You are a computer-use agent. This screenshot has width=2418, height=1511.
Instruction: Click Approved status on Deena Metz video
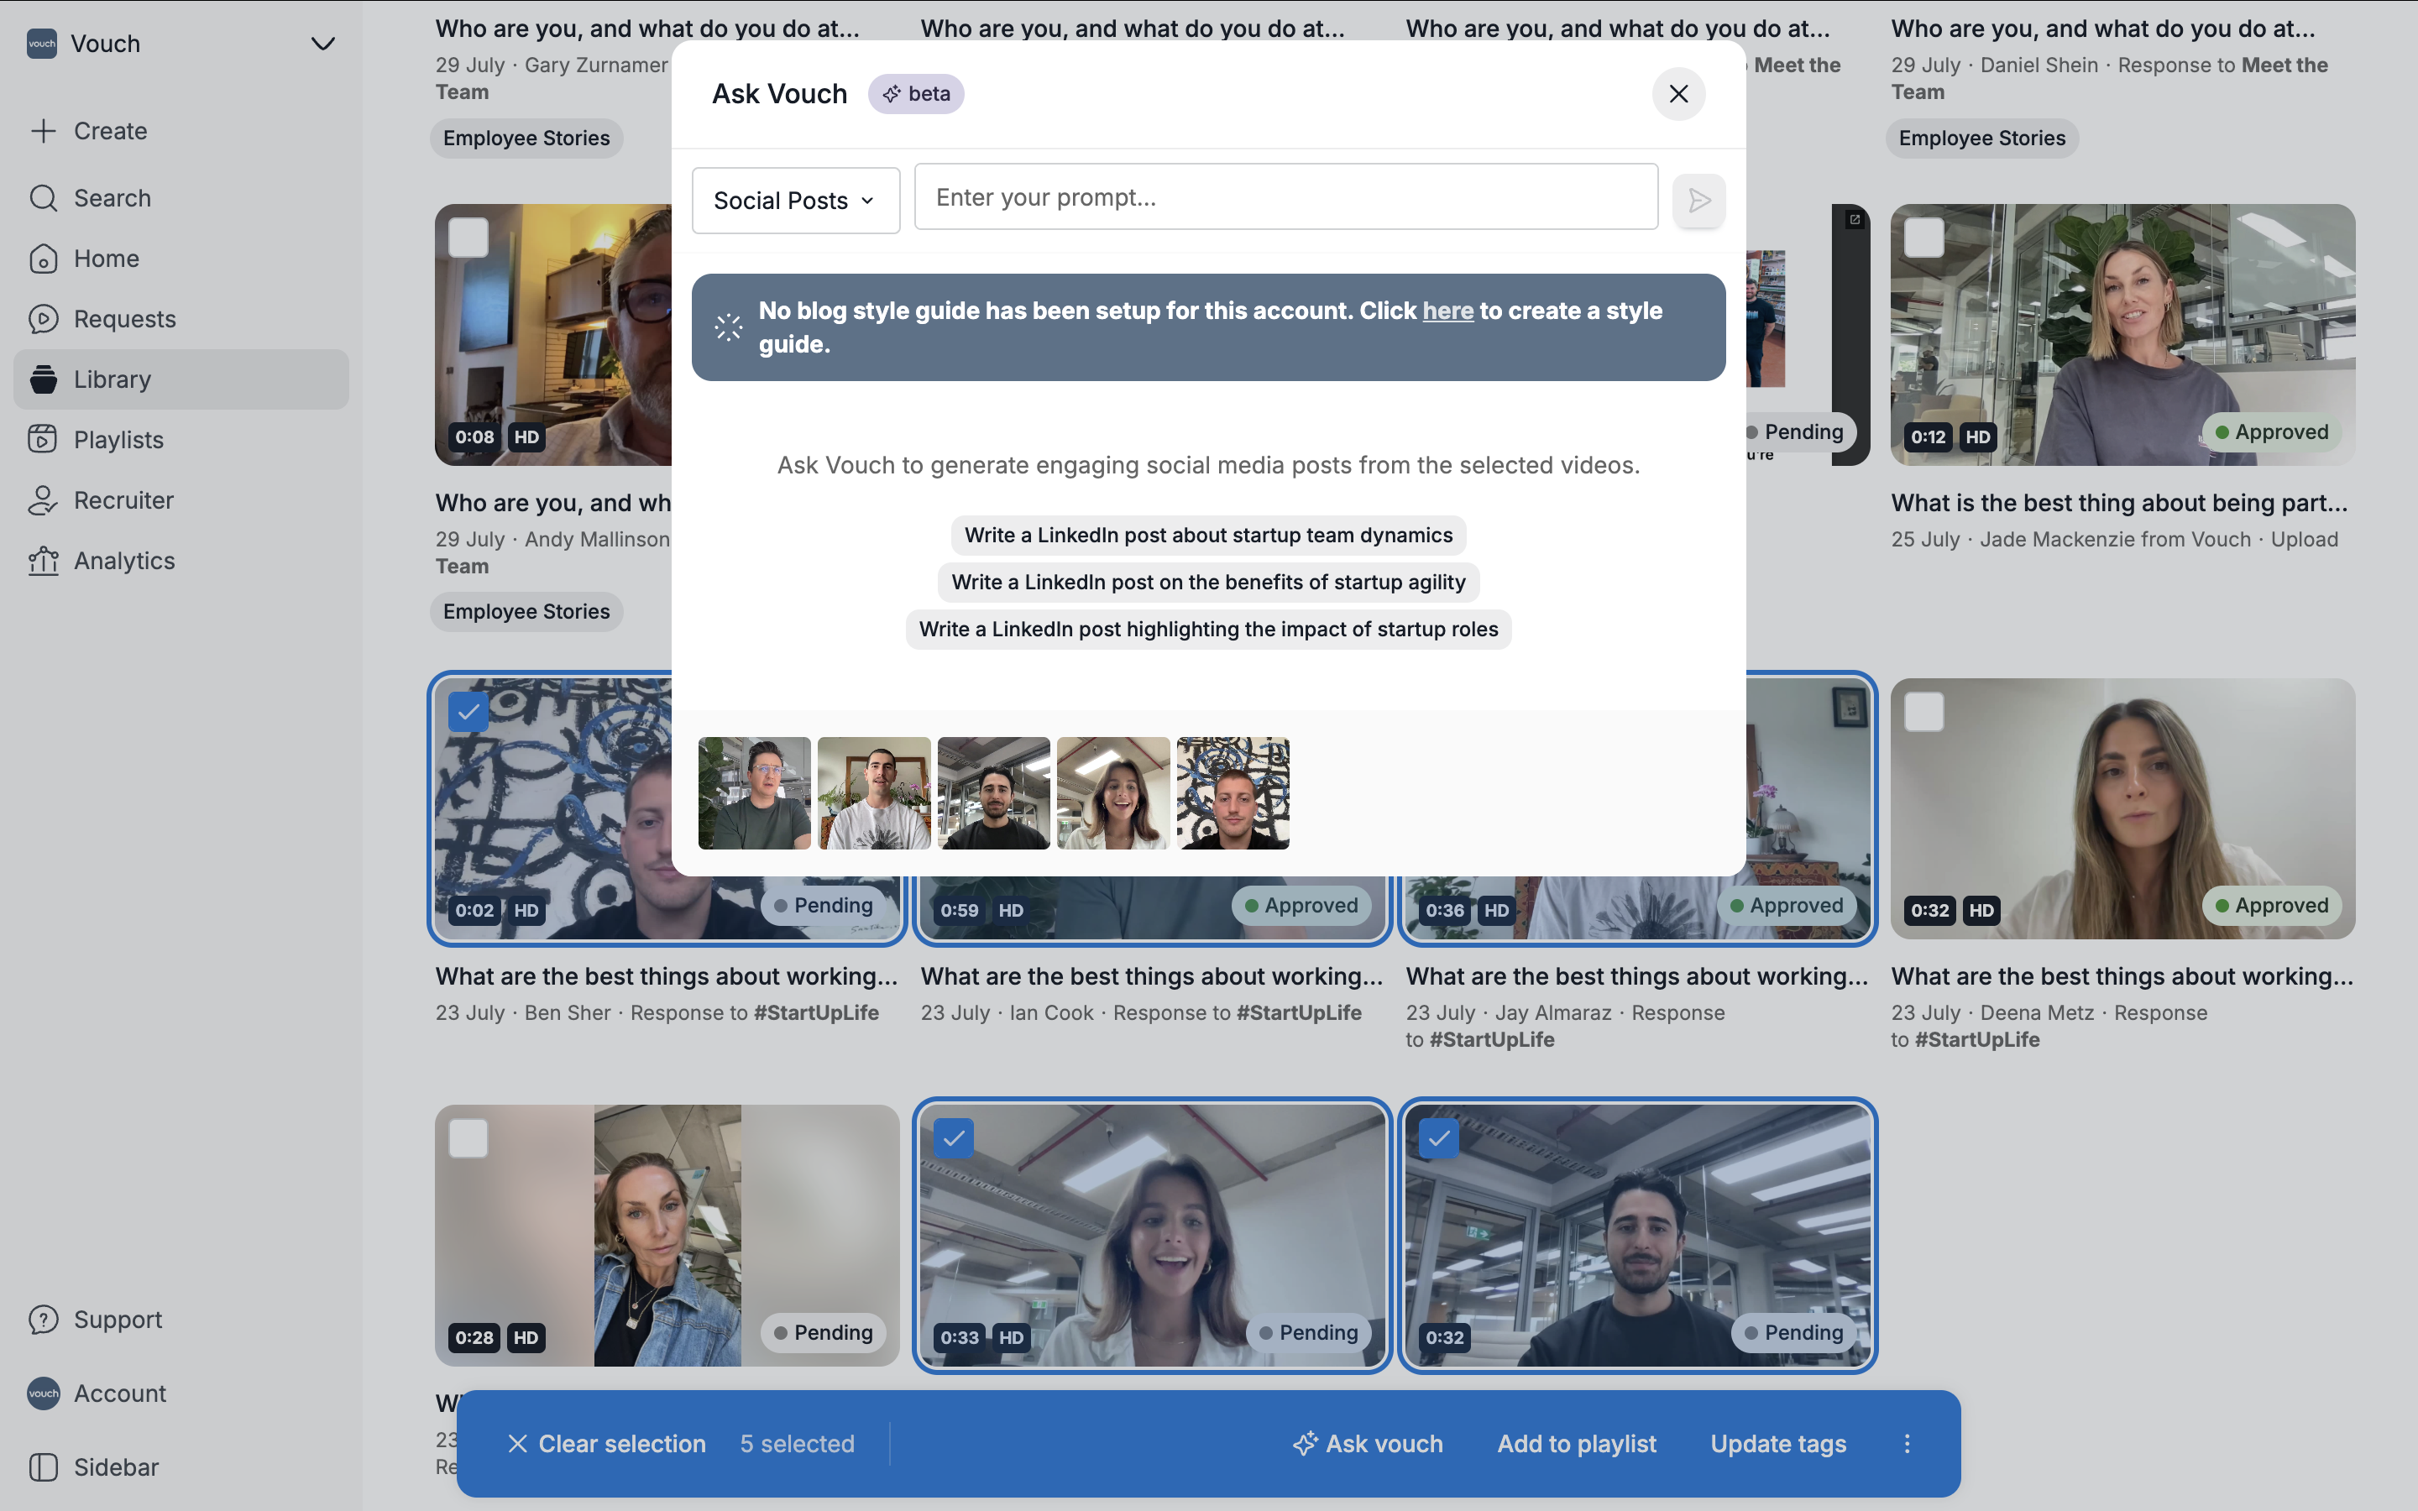2271,906
